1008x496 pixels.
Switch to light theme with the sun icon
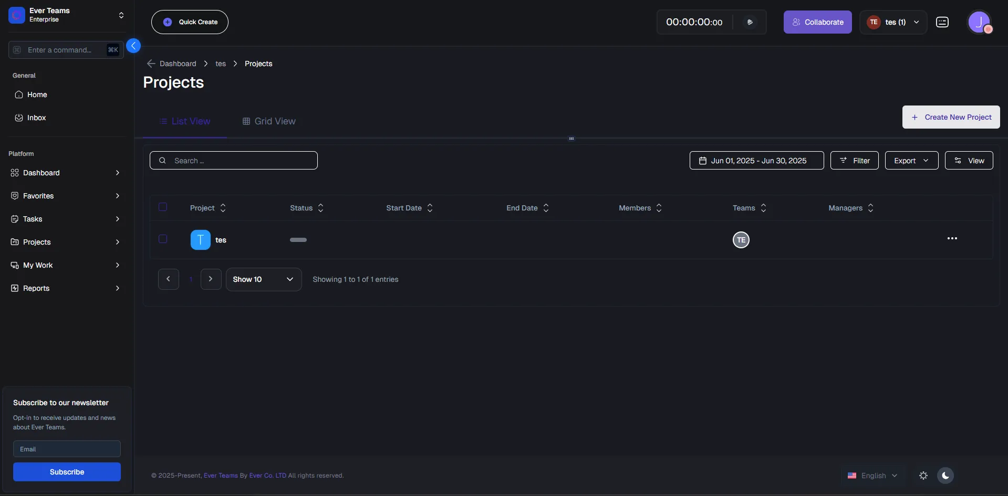(x=923, y=476)
